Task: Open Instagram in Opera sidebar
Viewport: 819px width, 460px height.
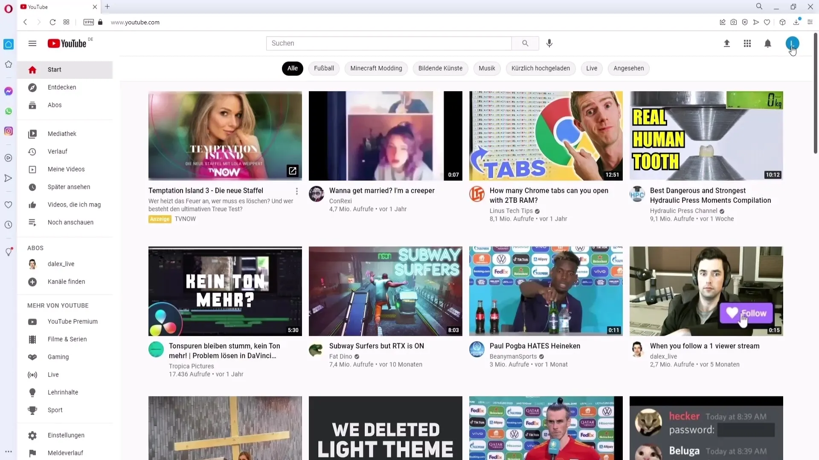Action: [9, 131]
